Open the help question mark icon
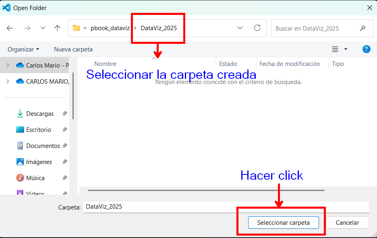The height and width of the screenshot is (238, 377). [366, 49]
